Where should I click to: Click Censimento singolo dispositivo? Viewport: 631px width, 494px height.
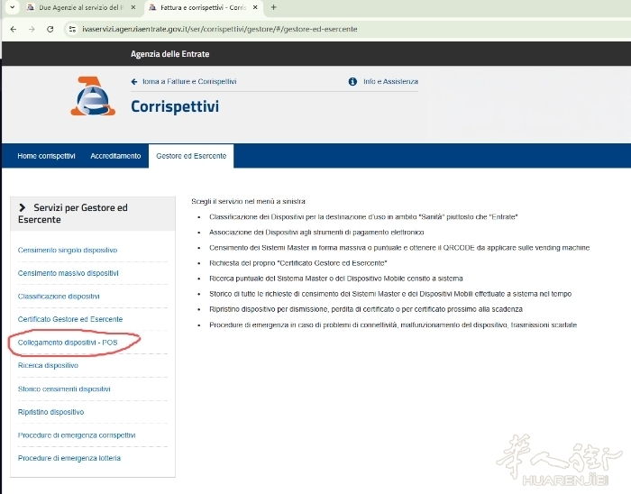pyautogui.click(x=68, y=250)
